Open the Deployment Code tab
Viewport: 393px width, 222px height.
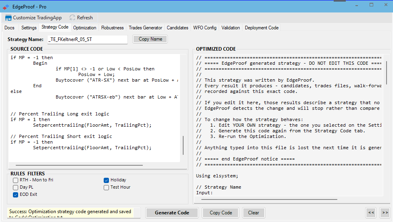click(262, 28)
